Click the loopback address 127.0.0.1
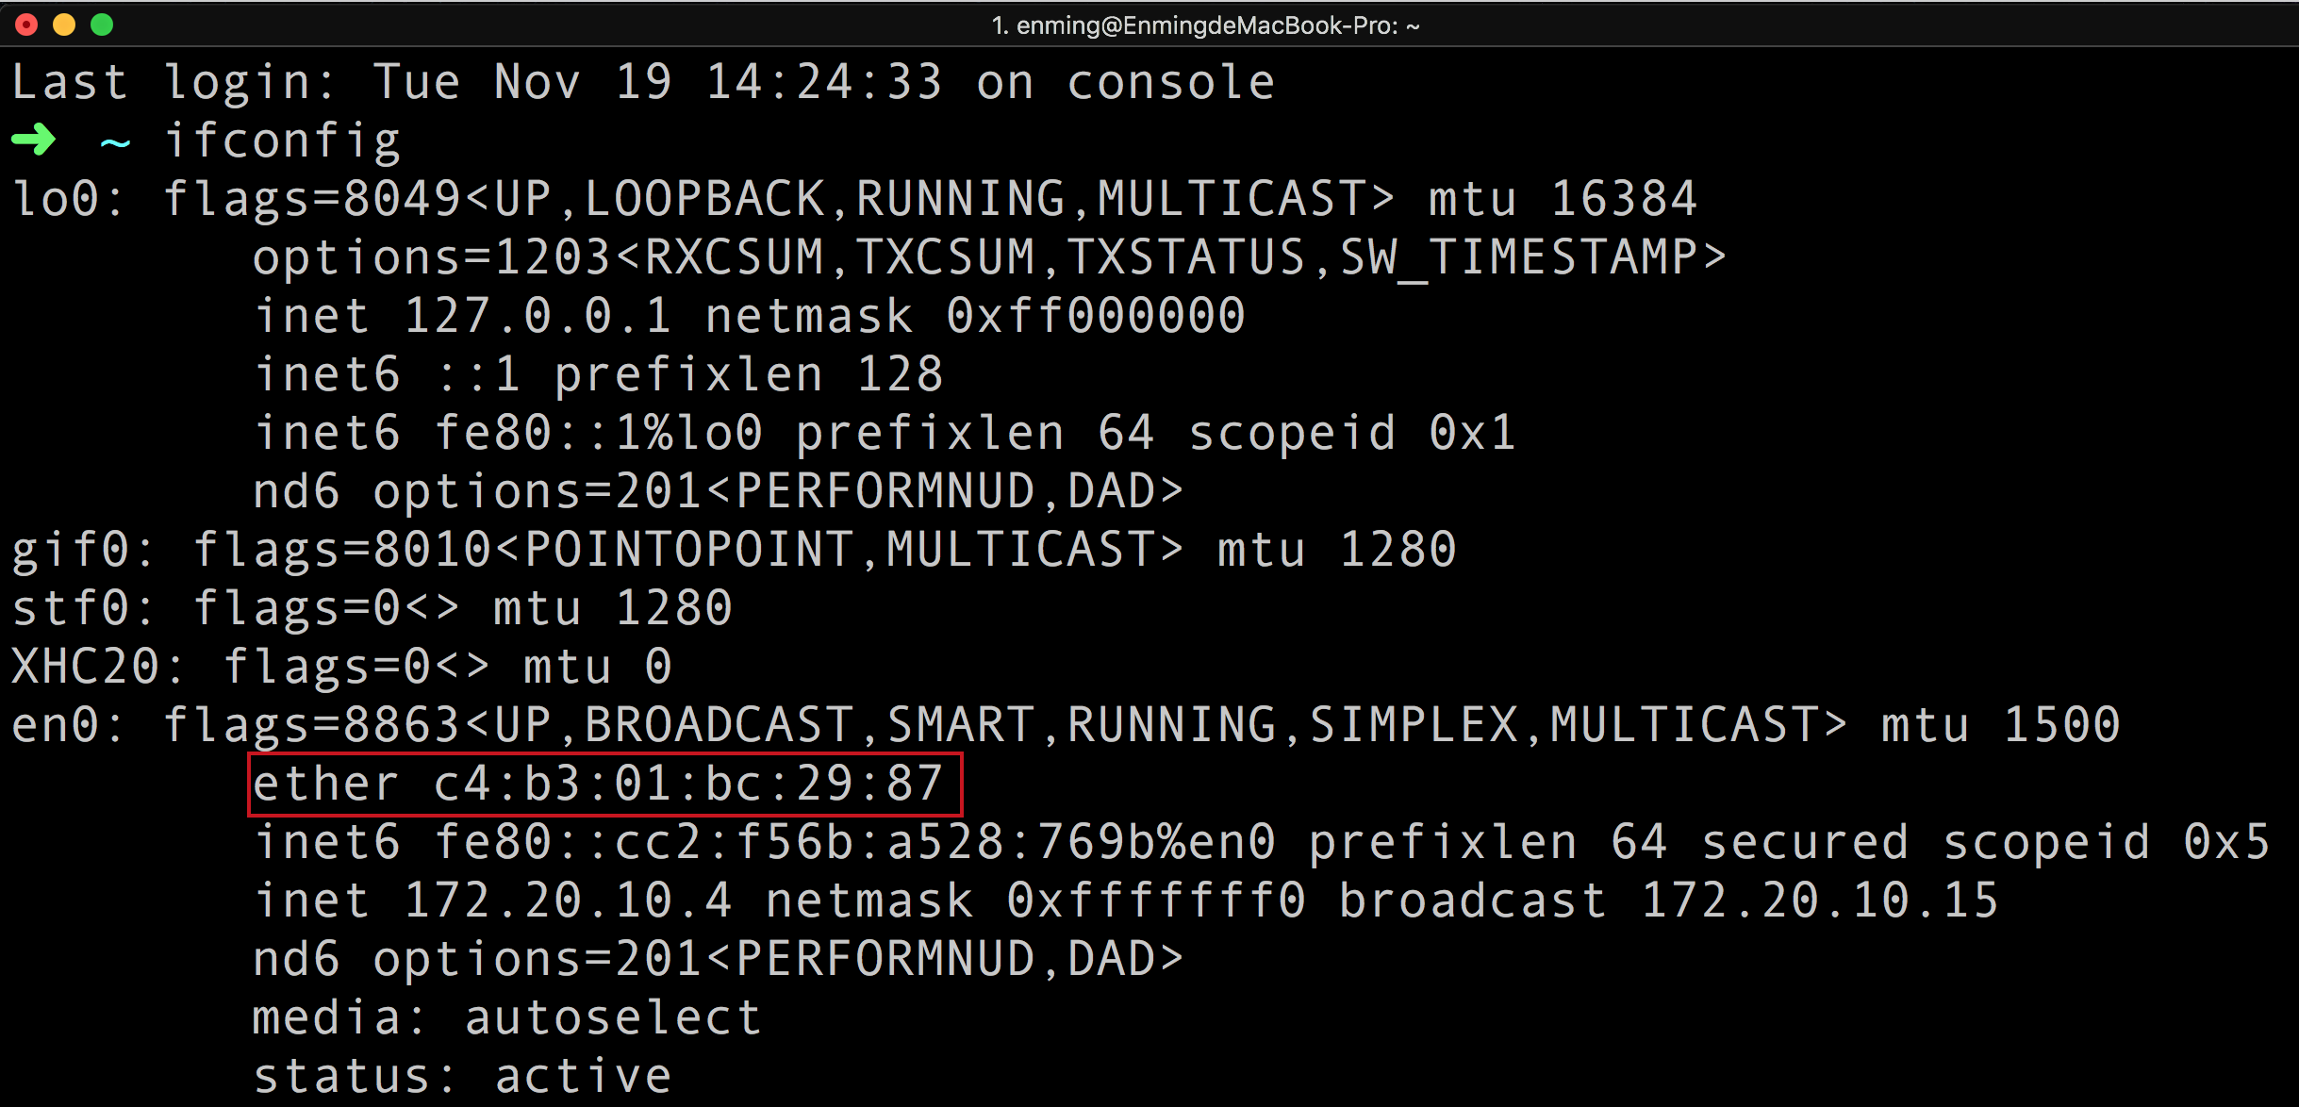Screen dimensions: 2299x1107 click(x=538, y=316)
